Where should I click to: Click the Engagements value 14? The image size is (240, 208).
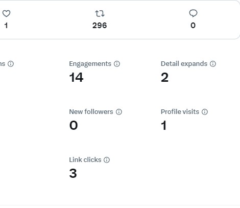click(76, 78)
